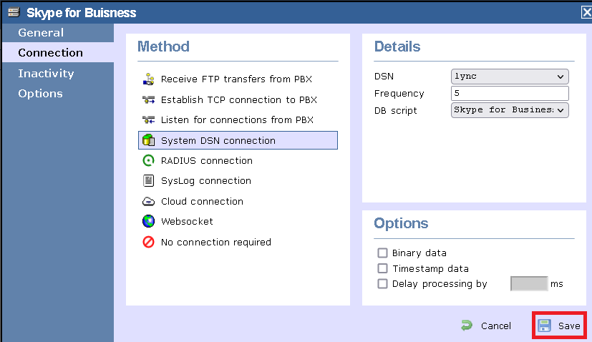Image resolution: width=592 pixels, height=342 pixels.
Task: Click the green RADIUS connection icon
Action: coord(148,160)
